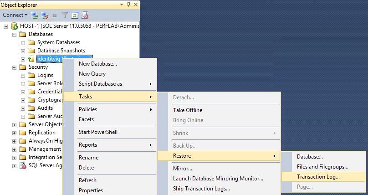Screen dimensions: 368x195
Task: Toggle the Object Explorer pin button
Action: point(128,5)
